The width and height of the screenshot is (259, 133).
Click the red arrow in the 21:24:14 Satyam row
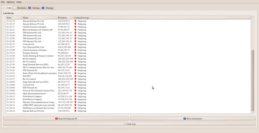(x=75, y=111)
